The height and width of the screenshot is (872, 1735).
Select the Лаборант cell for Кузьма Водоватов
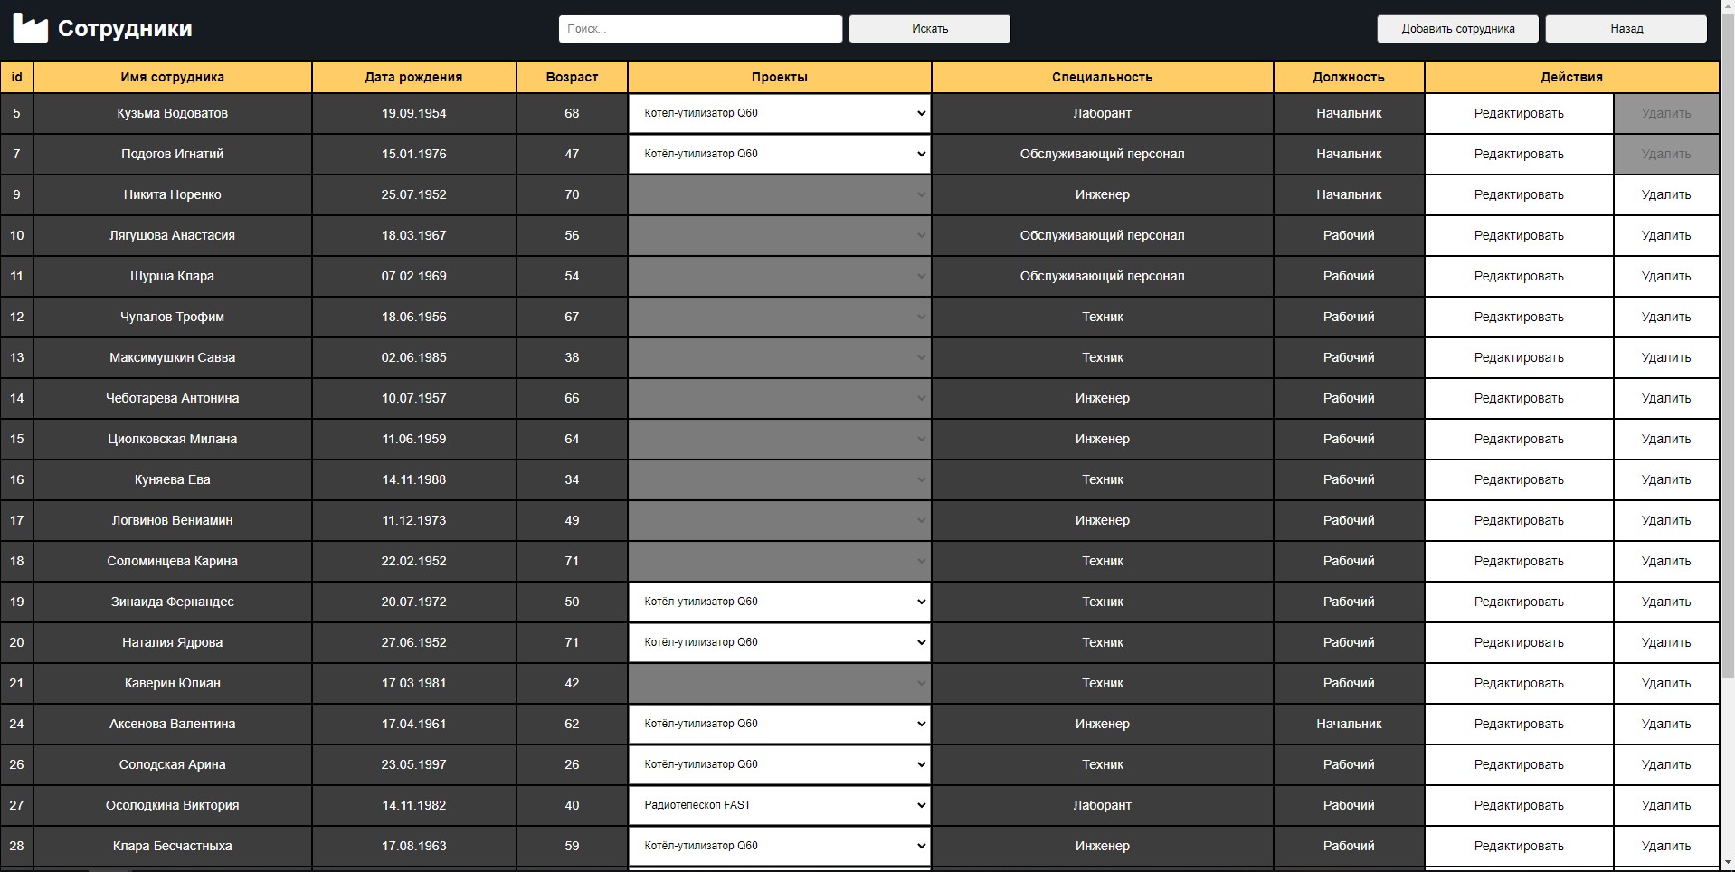pyautogui.click(x=1102, y=114)
